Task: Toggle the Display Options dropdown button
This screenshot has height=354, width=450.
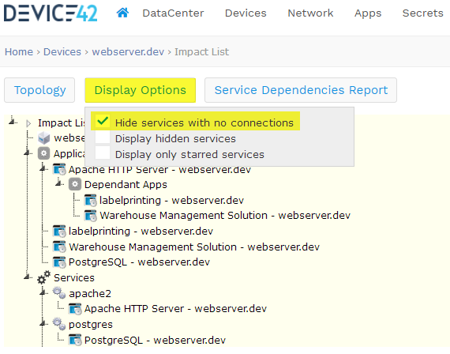Action: tap(140, 90)
